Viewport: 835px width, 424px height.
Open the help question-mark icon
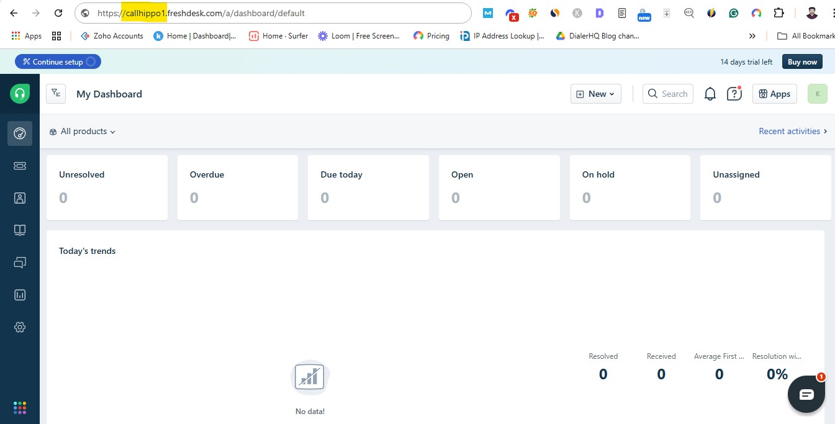click(734, 94)
